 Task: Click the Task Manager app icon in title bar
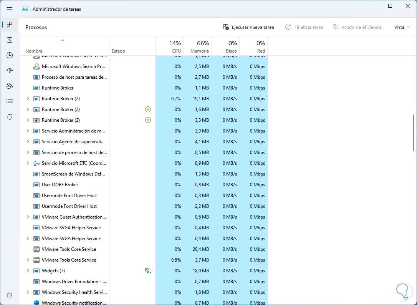click(x=25, y=9)
